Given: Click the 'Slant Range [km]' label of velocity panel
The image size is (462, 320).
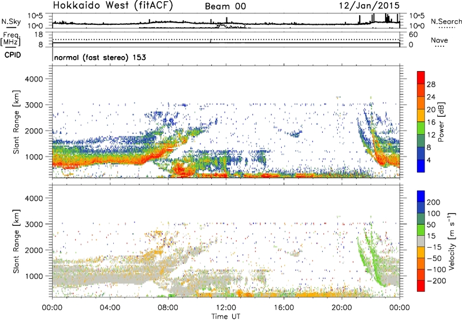Looking at the screenshot, I should tap(16, 241).
